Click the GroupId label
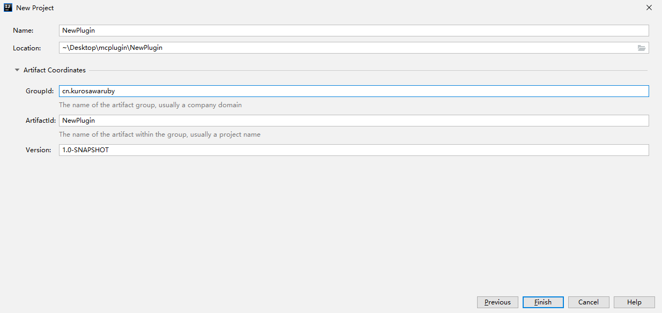Image resolution: width=662 pixels, height=313 pixels. (x=40, y=91)
